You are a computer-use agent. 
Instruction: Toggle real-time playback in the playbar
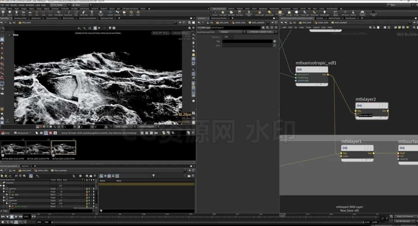pos(16,222)
